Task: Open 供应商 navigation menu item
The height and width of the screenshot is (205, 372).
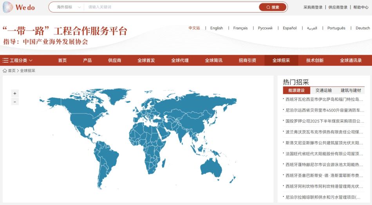Action: (x=115, y=60)
